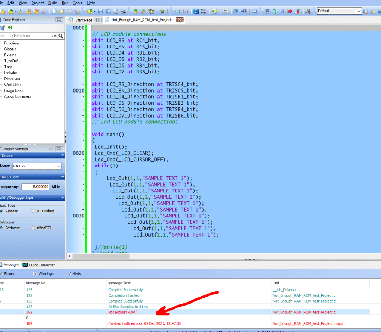The height and width of the screenshot is (332, 381).
Task: Toggle the Hints filter checkbox
Action: [70, 273]
